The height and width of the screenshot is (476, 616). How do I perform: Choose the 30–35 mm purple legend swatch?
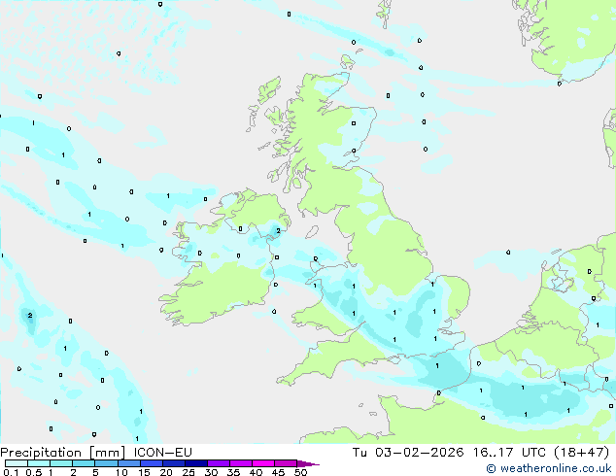coord(218,463)
